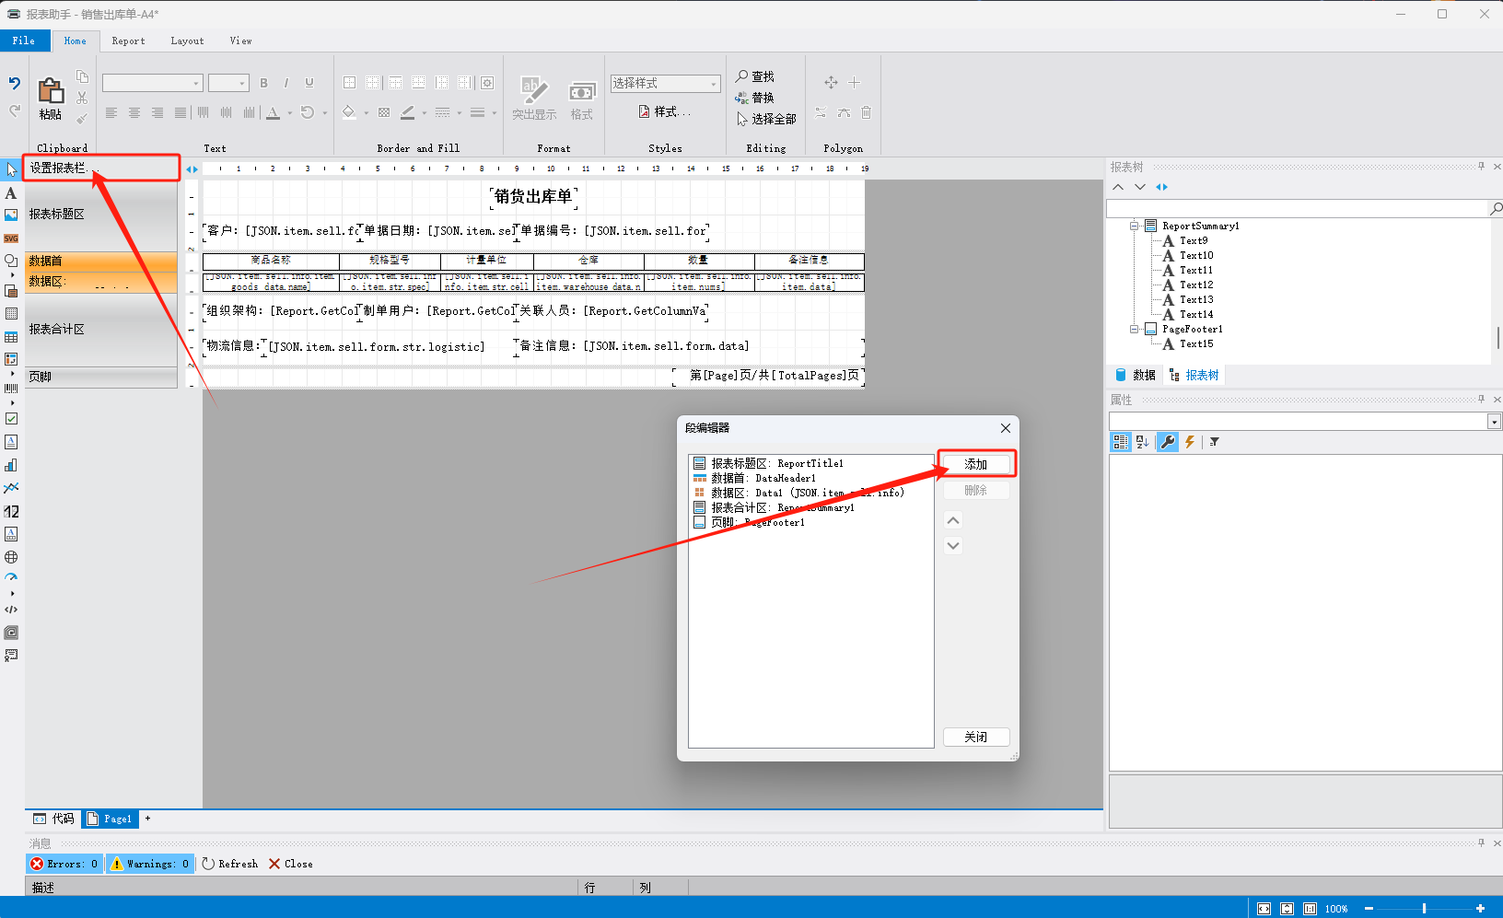Image resolution: width=1503 pixels, height=918 pixels.
Task: Click the Cut scissors icon
Action: pyautogui.click(x=82, y=98)
